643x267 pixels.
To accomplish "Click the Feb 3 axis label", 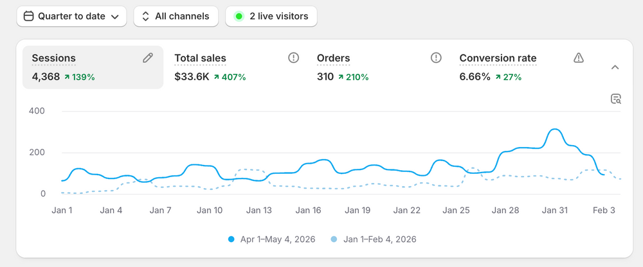I will [604, 211].
